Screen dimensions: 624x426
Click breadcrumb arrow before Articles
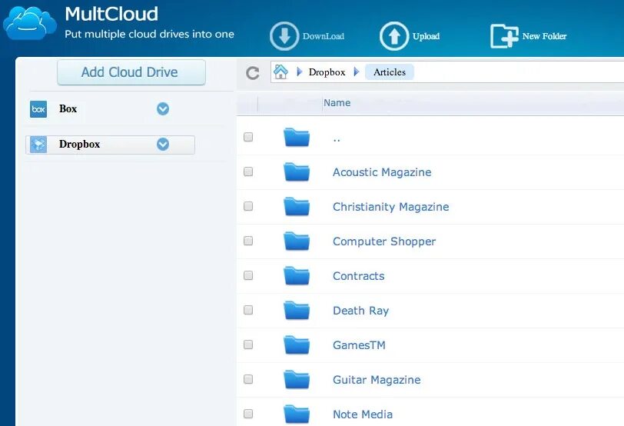[356, 72]
